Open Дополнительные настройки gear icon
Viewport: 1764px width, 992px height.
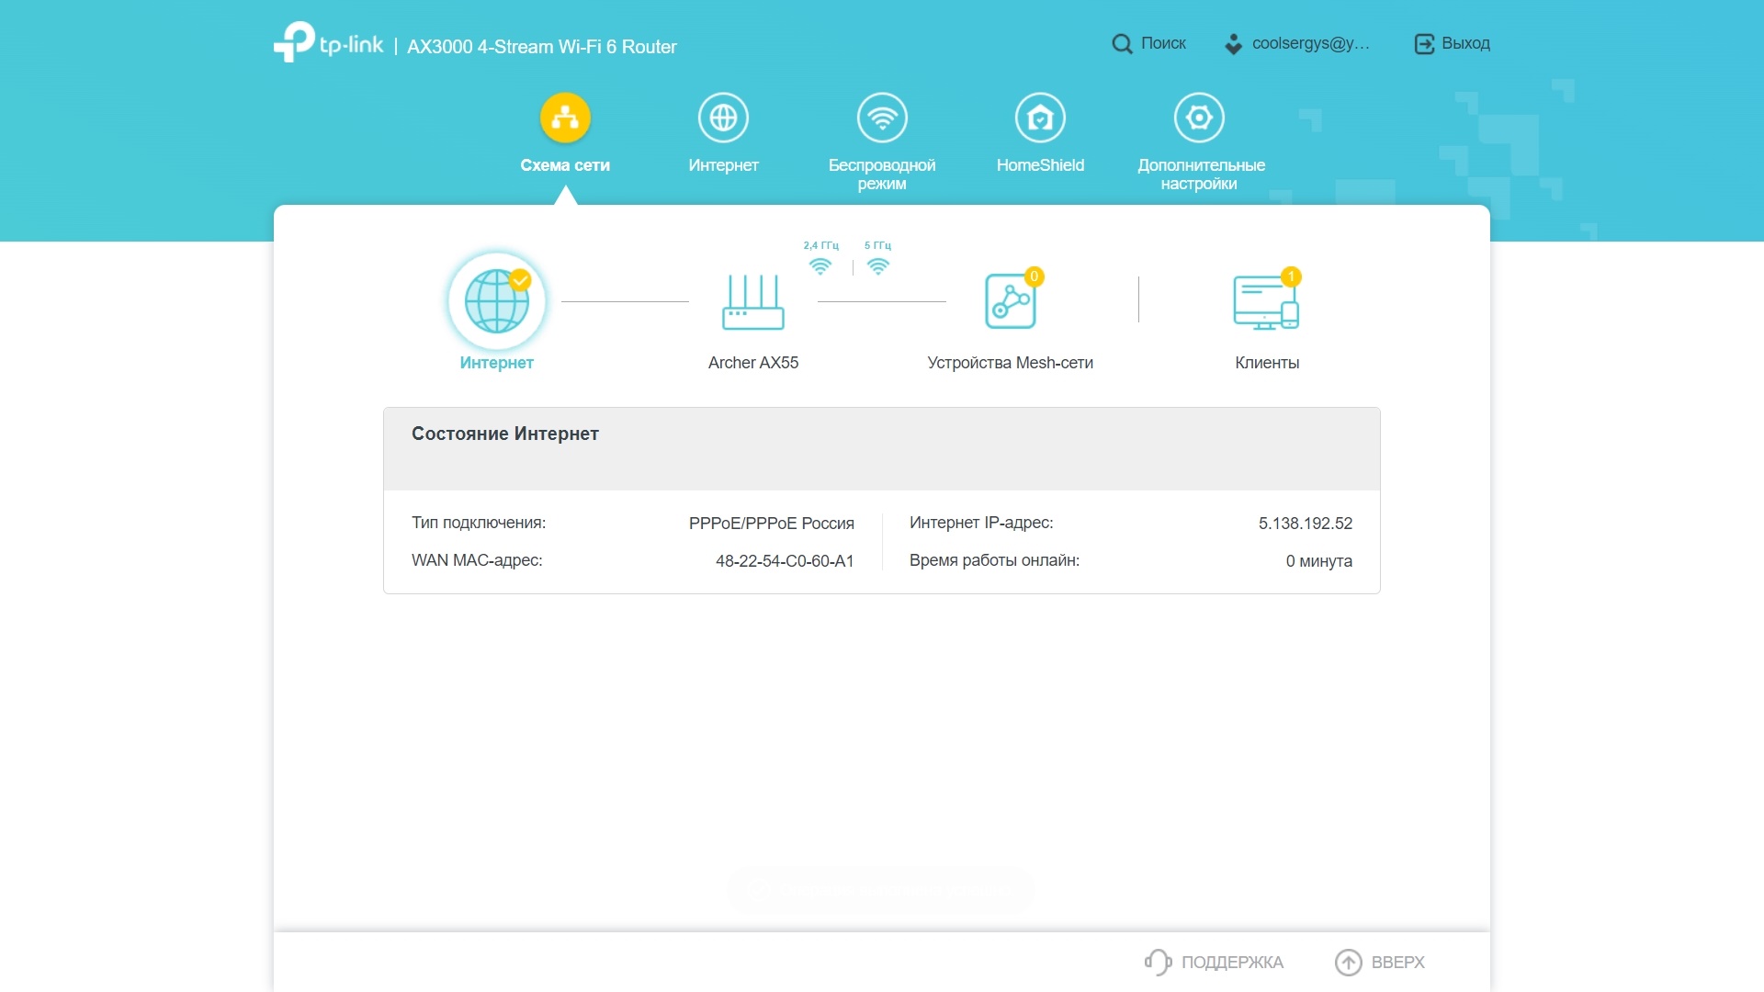pyautogui.click(x=1199, y=118)
